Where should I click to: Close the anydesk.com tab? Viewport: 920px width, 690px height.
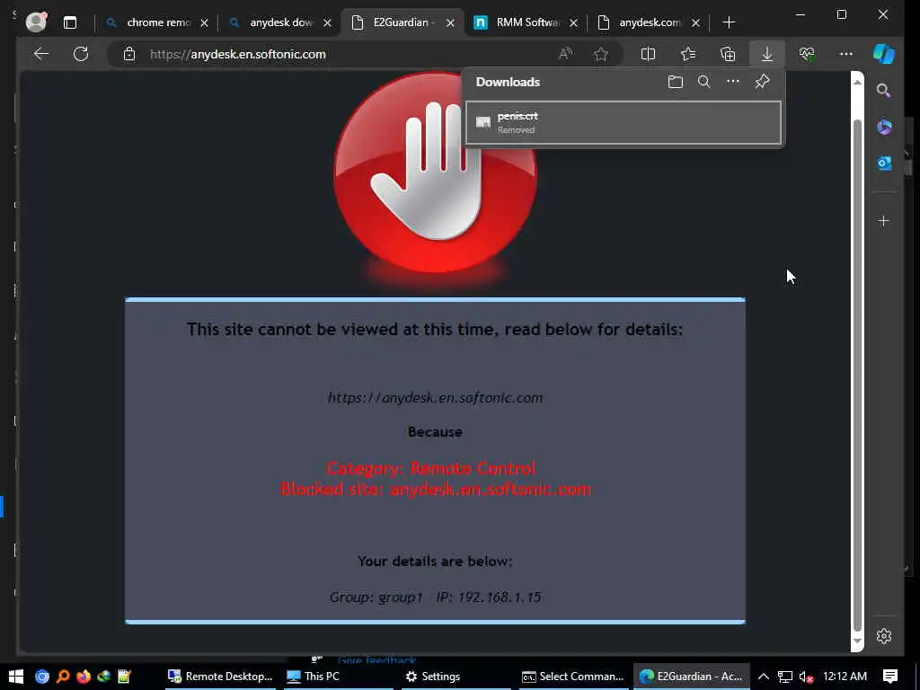coord(696,22)
